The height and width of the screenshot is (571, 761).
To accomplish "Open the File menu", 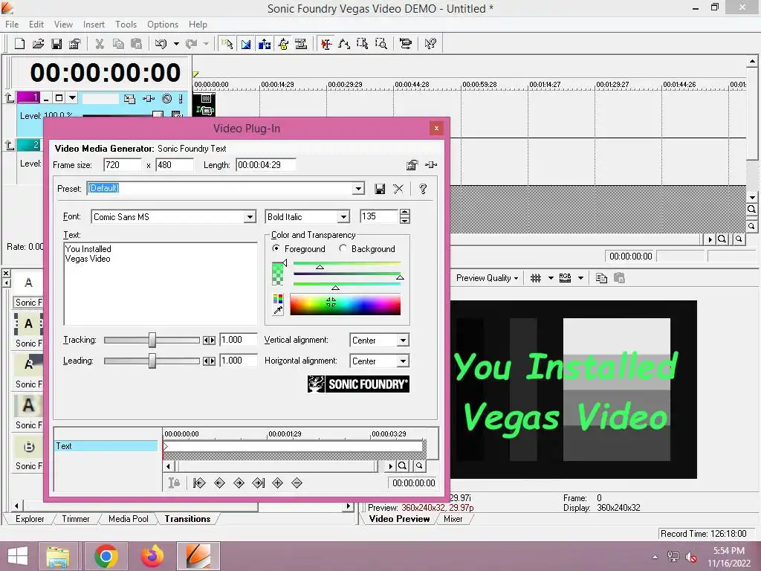I will (12, 25).
